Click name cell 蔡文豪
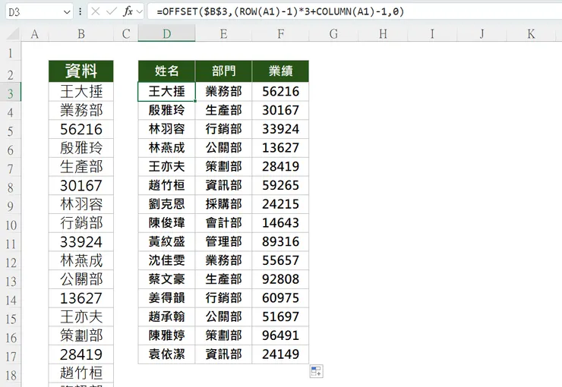The height and width of the screenshot is (387, 562). (x=166, y=279)
